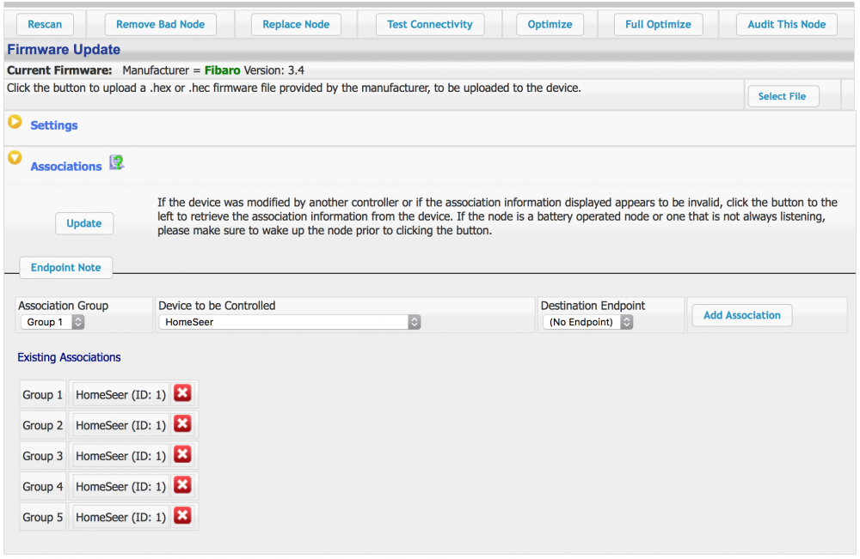Remove the Group 4 association red X
The image size is (860, 559).
click(x=182, y=486)
